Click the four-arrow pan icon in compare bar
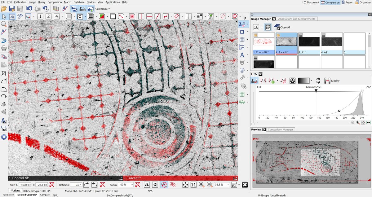The image size is (372, 197). [185, 184]
